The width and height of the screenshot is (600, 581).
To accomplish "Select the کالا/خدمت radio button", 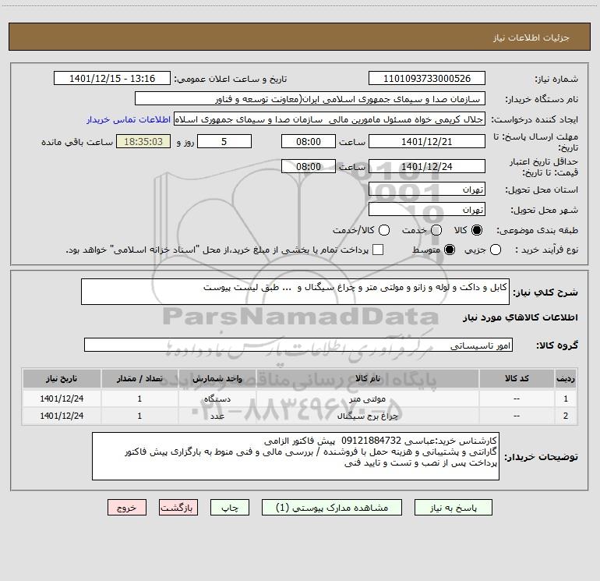I will click(x=384, y=230).
